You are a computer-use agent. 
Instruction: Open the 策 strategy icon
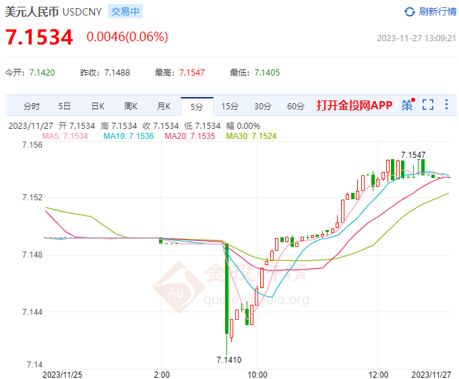(x=406, y=105)
